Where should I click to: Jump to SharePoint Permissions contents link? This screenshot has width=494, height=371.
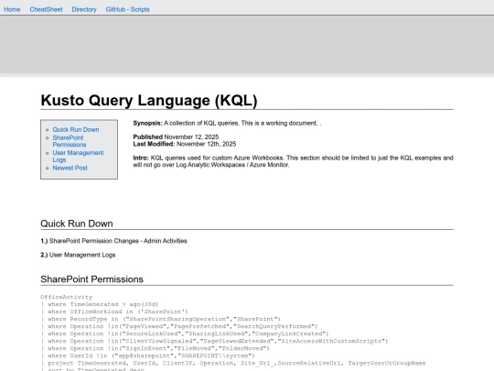(x=69, y=141)
